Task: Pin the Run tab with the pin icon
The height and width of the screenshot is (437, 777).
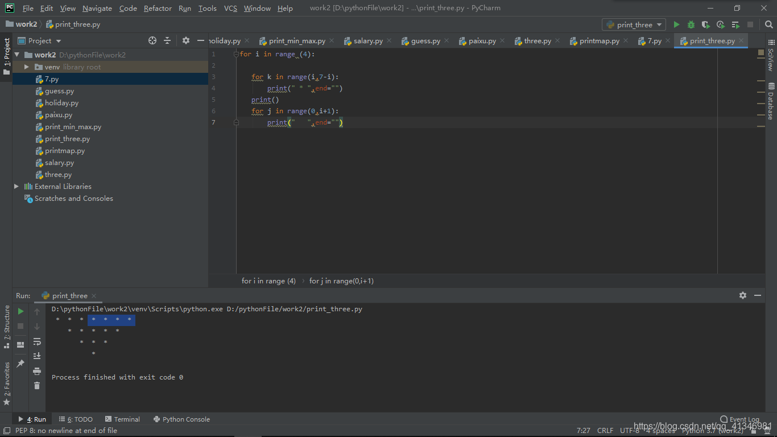Action: click(21, 363)
